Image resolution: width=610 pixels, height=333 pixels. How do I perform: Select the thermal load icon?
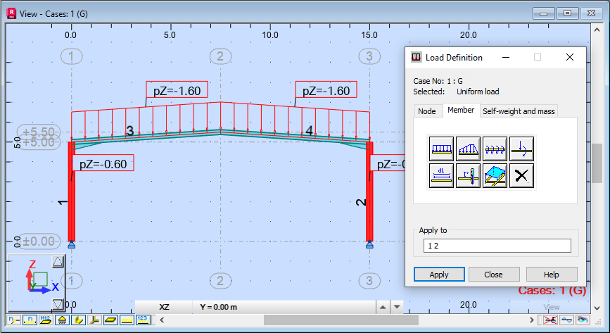click(x=468, y=176)
